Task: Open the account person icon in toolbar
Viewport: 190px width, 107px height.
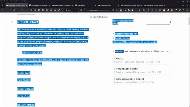Action: 148,10
